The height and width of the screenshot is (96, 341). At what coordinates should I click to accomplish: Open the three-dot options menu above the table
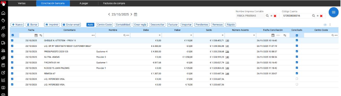tap(330, 25)
